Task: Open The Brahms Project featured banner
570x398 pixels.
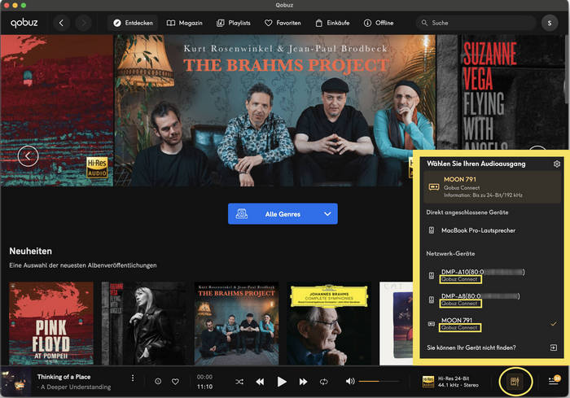Action: [x=274, y=111]
